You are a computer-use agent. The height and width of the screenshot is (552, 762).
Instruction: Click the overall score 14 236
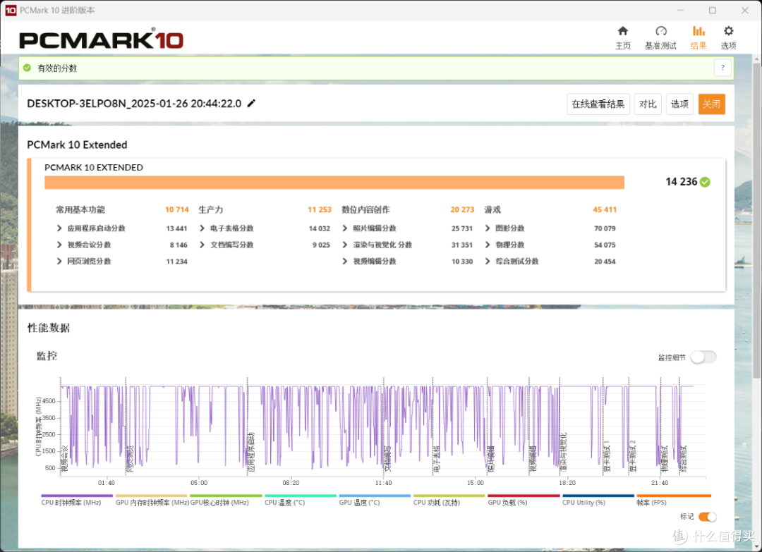pyautogui.click(x=682, y=182)
